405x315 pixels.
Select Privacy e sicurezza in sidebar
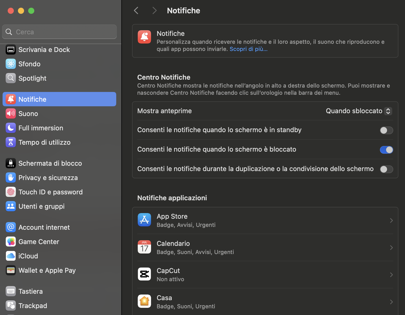59,178
